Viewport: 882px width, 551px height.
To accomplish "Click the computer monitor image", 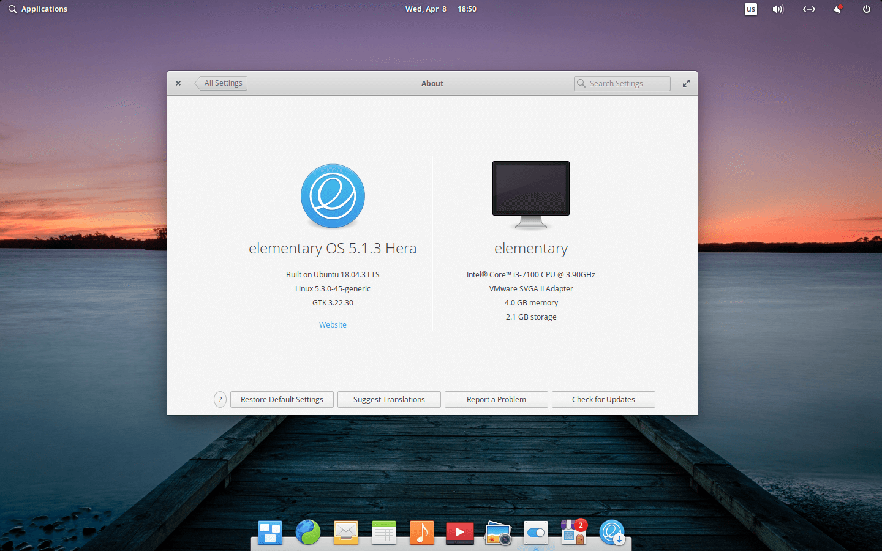I will (531, 195).
